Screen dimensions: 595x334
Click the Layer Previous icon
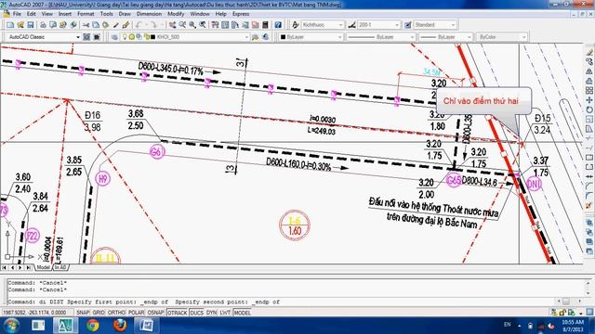[265, 37]
